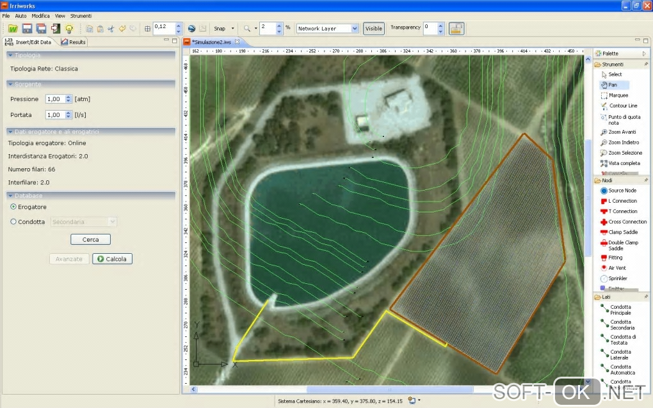Increase Portata with stepper up arrow
653x408 pixels.
(69, 113)
